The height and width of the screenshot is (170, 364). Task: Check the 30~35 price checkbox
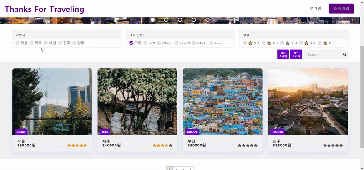click(194, 43)
